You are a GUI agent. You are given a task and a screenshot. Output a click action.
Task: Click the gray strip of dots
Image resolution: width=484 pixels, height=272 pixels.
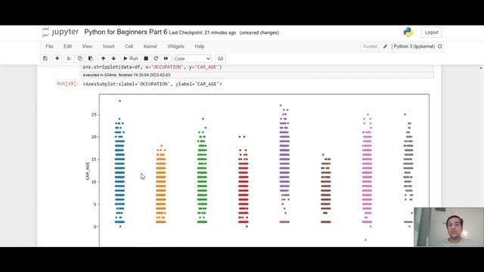tap(408, 171)
